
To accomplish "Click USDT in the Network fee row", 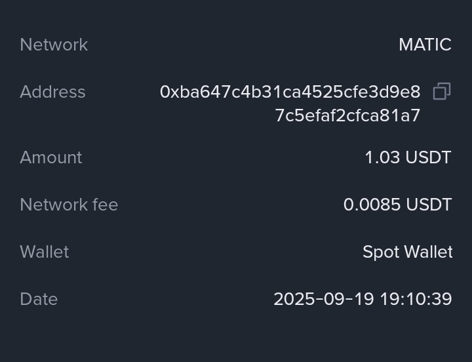I will (x=429, y=205).
